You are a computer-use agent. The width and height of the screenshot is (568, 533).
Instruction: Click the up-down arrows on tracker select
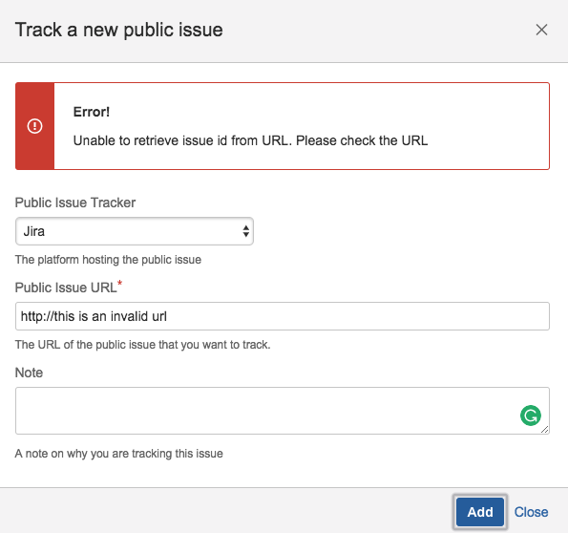tap(246, 231)
